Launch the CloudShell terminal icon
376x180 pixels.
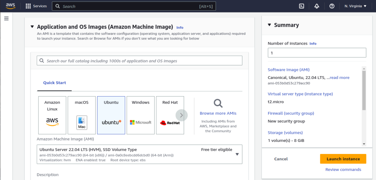[x=301, y=6]
